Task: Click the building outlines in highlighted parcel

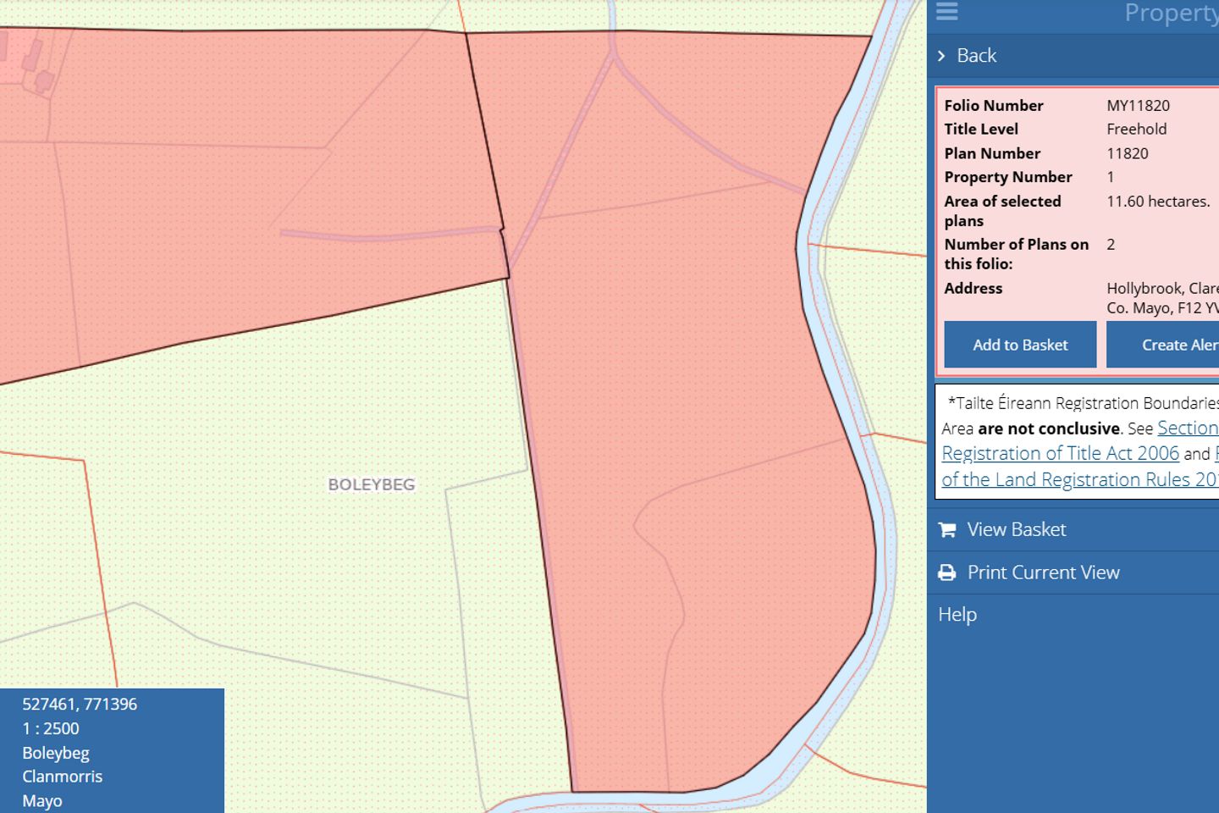Action: click(34, 64)
